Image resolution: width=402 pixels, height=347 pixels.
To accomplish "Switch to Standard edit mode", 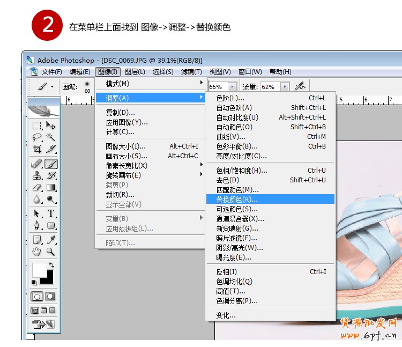I will coord(37,296).
